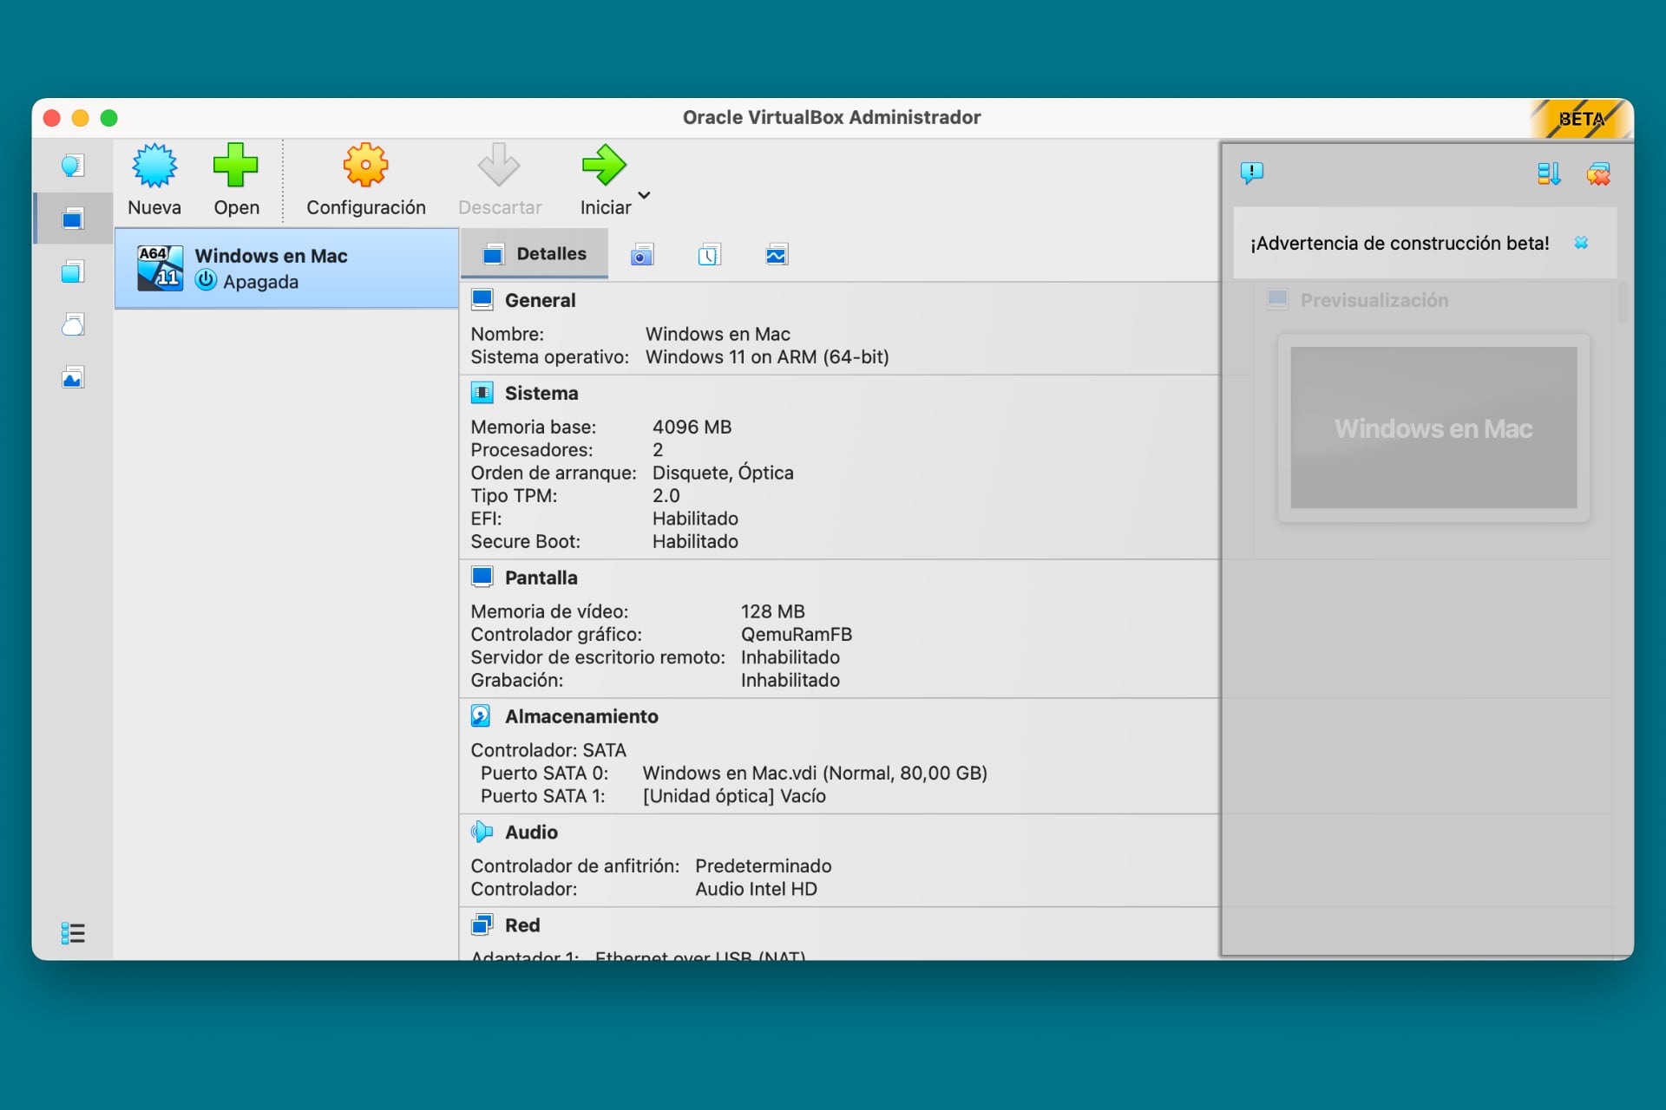
Task: Open the activity monitor chart tab
Action: (x=777, y=255)
